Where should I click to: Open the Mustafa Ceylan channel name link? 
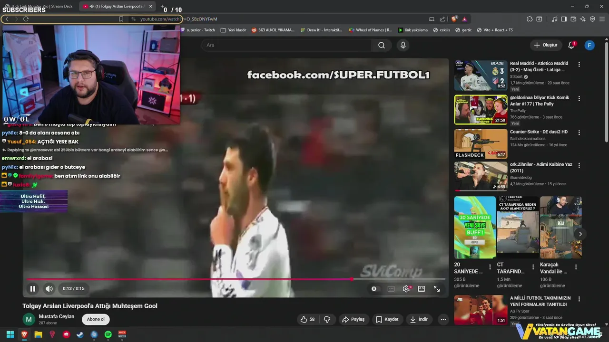[57, 316]
